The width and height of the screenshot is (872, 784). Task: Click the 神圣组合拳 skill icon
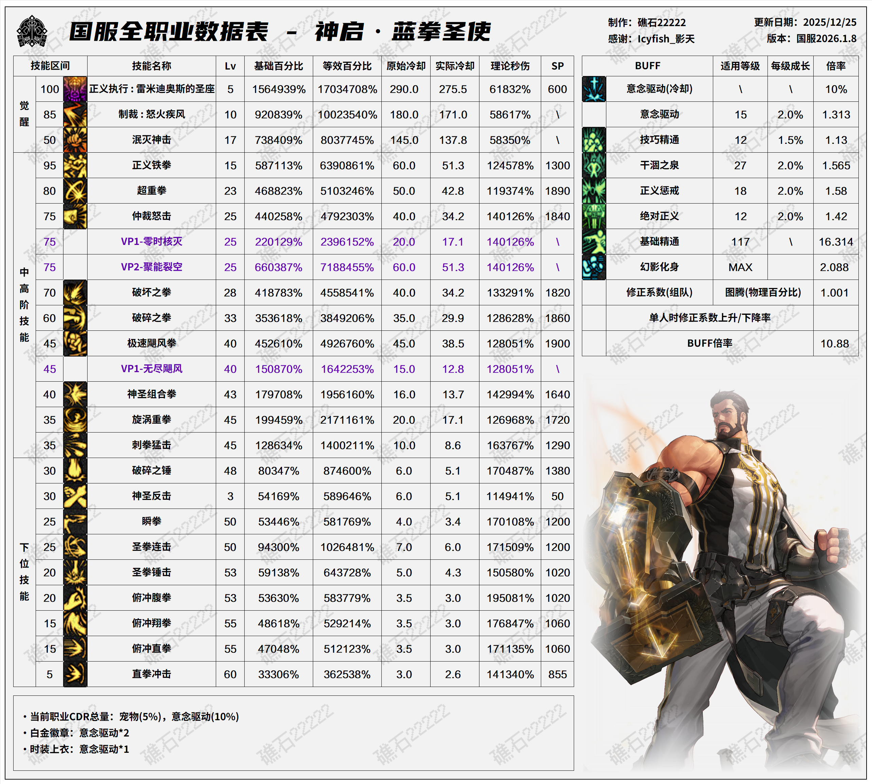75,394
